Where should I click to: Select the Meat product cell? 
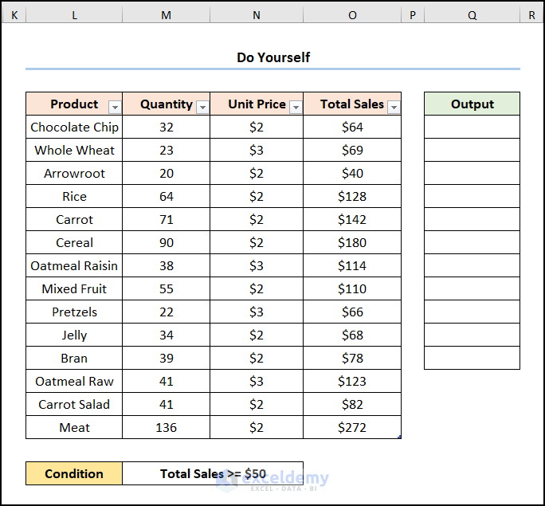click(x=74, y=427)
